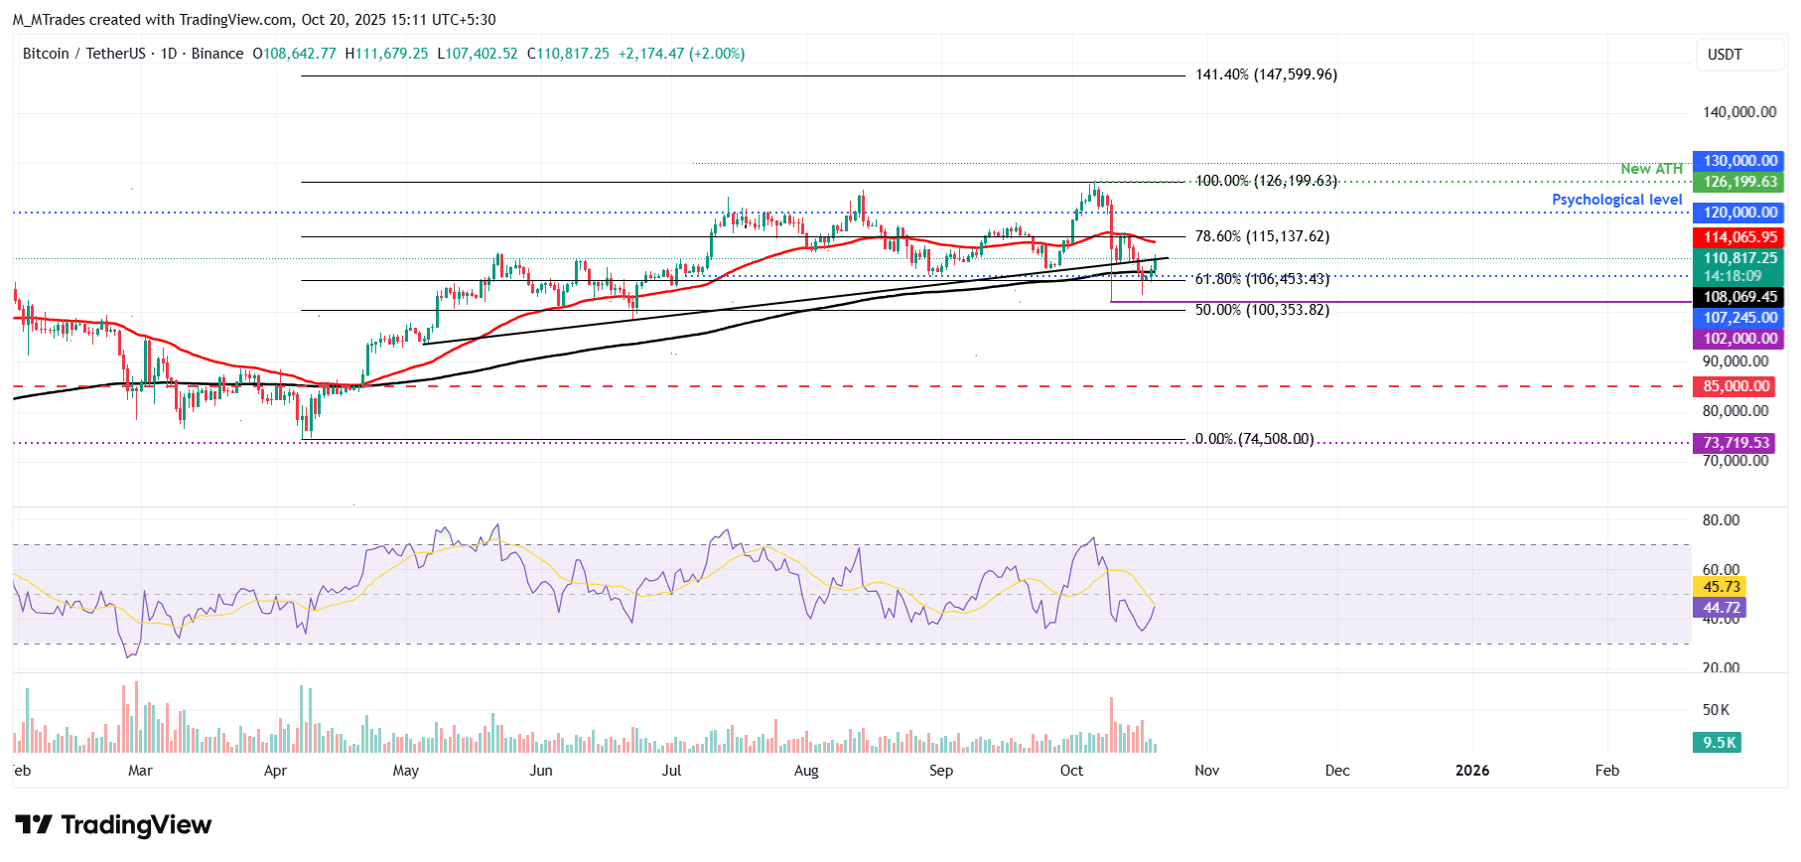Viewport: 1801px width, 862px height.
Task: Click the TradingView logo at bottom left
Action: [x=113, y=825]
